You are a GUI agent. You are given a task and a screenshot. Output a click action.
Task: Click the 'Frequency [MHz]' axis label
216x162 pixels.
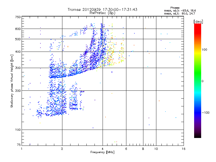(x=102, y=152)
